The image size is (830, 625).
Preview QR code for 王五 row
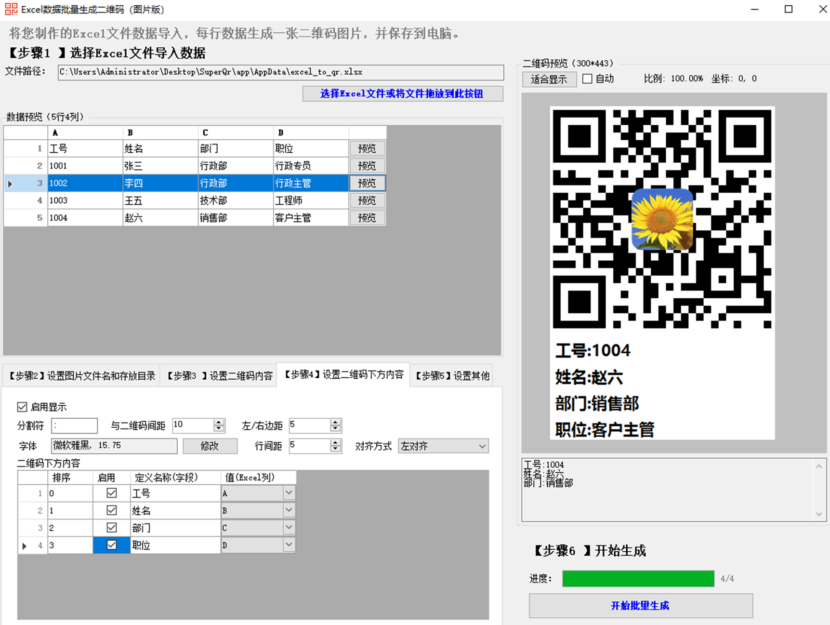(367, 200)
